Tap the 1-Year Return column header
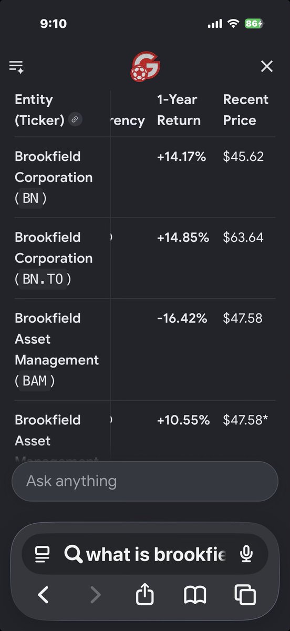This screenshot has height=631, width=290. point(179,110)
